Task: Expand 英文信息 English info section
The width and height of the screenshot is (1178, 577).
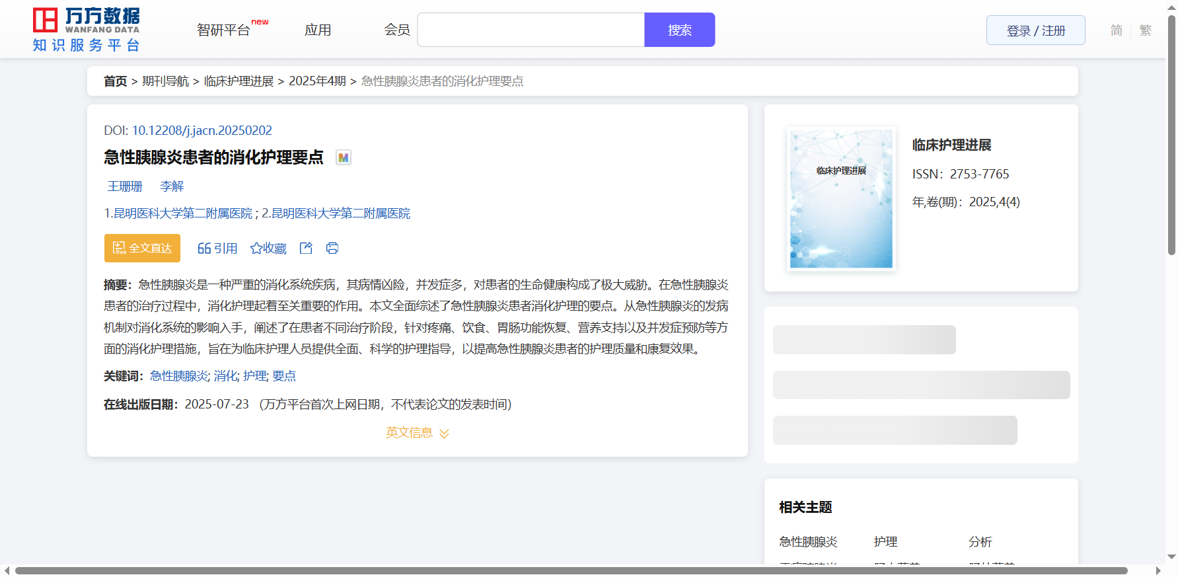Action: click(418, 432)
